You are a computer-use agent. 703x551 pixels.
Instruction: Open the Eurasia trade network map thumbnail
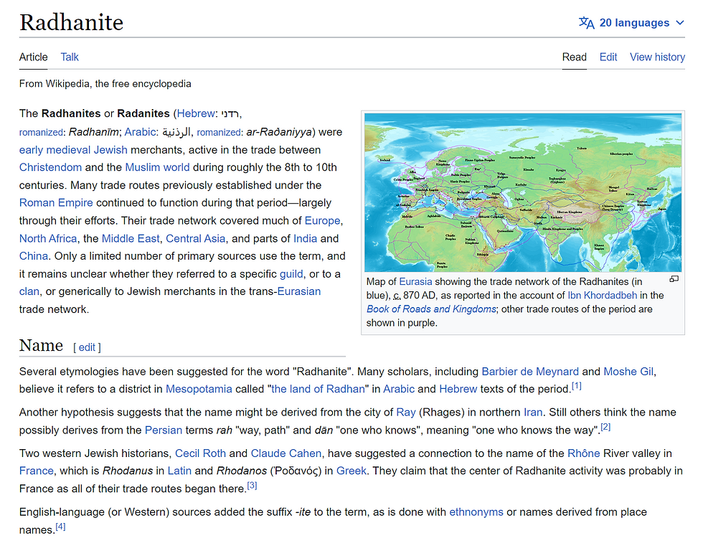[x=523, y=192]
